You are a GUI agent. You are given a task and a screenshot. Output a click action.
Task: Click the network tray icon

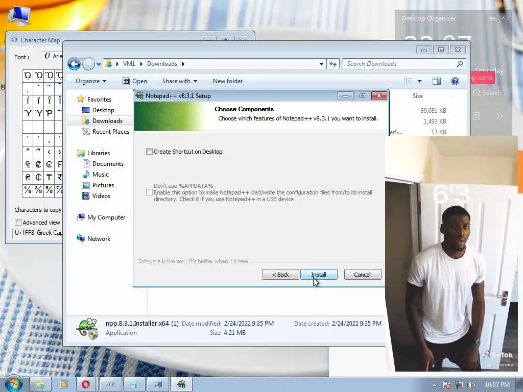[x=459, y=385]
